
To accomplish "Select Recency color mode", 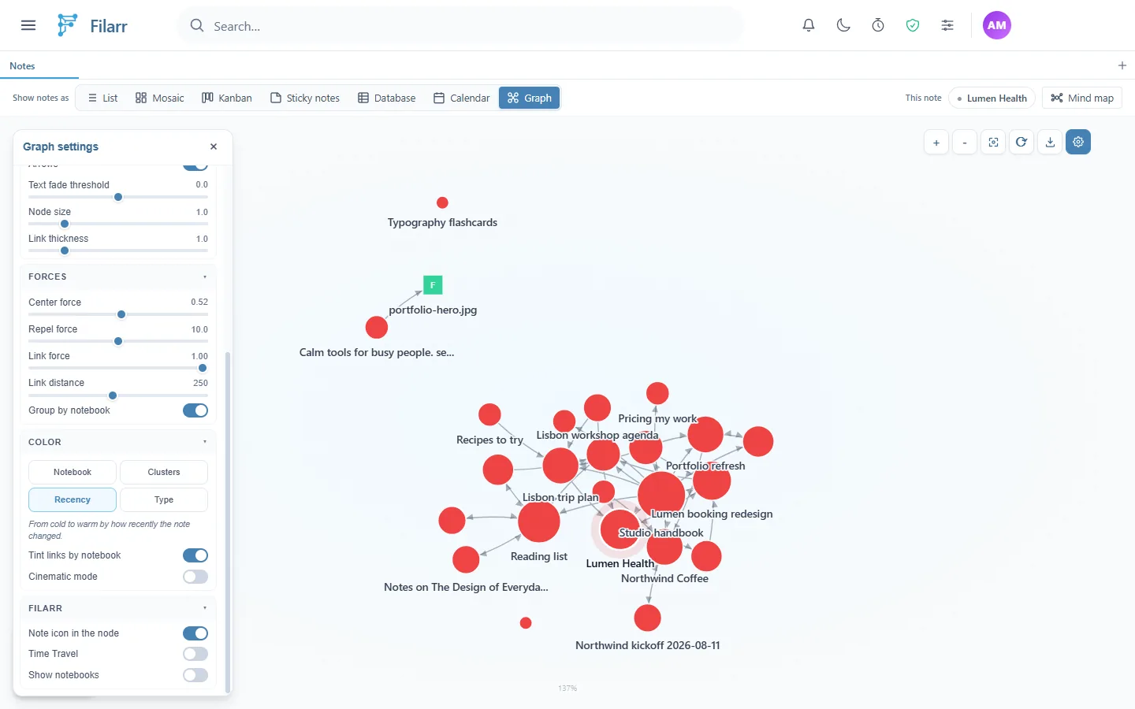I will click(73, 499).
